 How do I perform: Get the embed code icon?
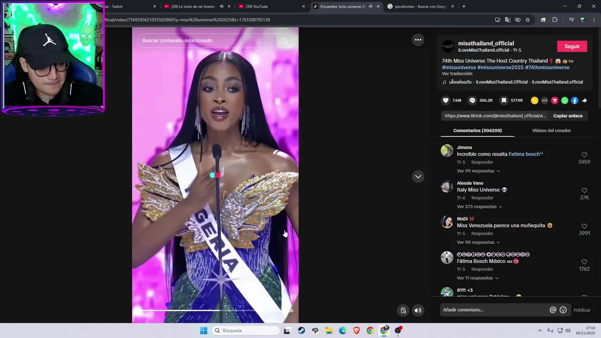click(x=545, y=100)
